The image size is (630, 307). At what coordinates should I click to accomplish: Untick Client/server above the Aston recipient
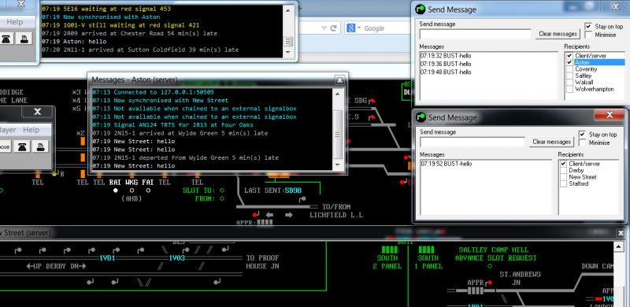[569, 55]
